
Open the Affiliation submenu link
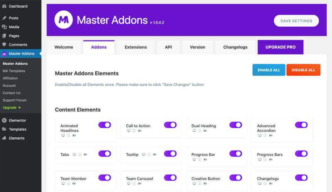click(x=10, y=78)
